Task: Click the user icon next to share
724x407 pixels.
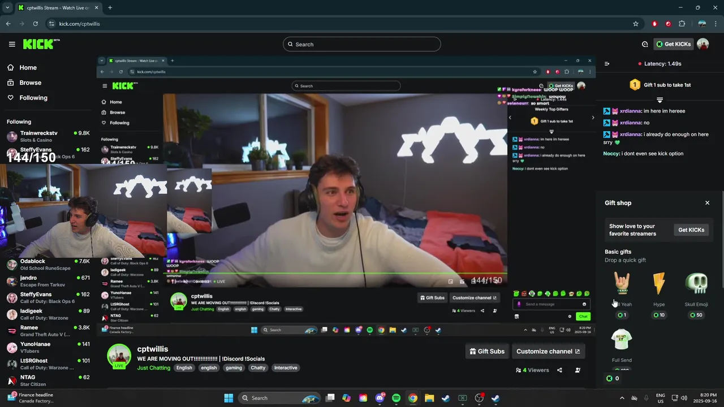Action: (578, 370)
